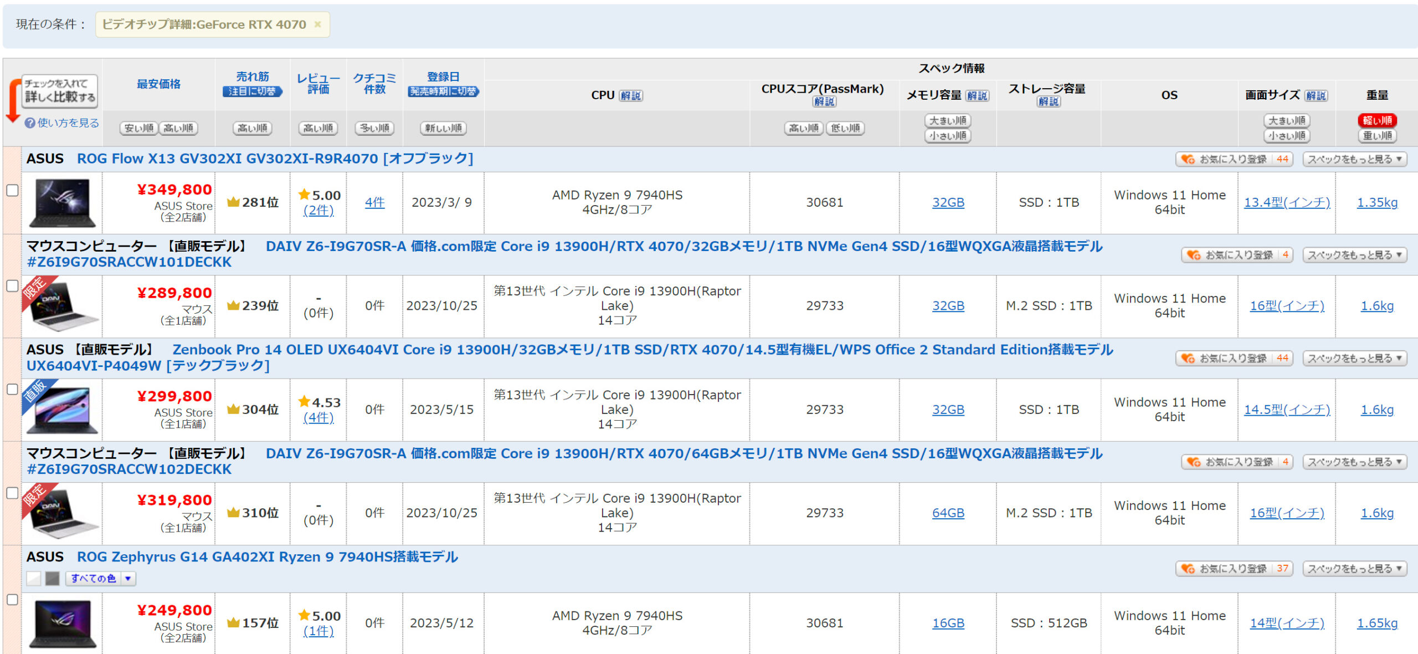Open the ROG Flow X13 GV302XI product link
The image size is (1418, 654).
coord(275,159)
